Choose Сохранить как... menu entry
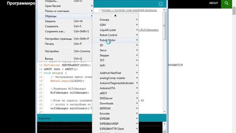This screenshot has height=133, width=236. click(x=65, y=31)
